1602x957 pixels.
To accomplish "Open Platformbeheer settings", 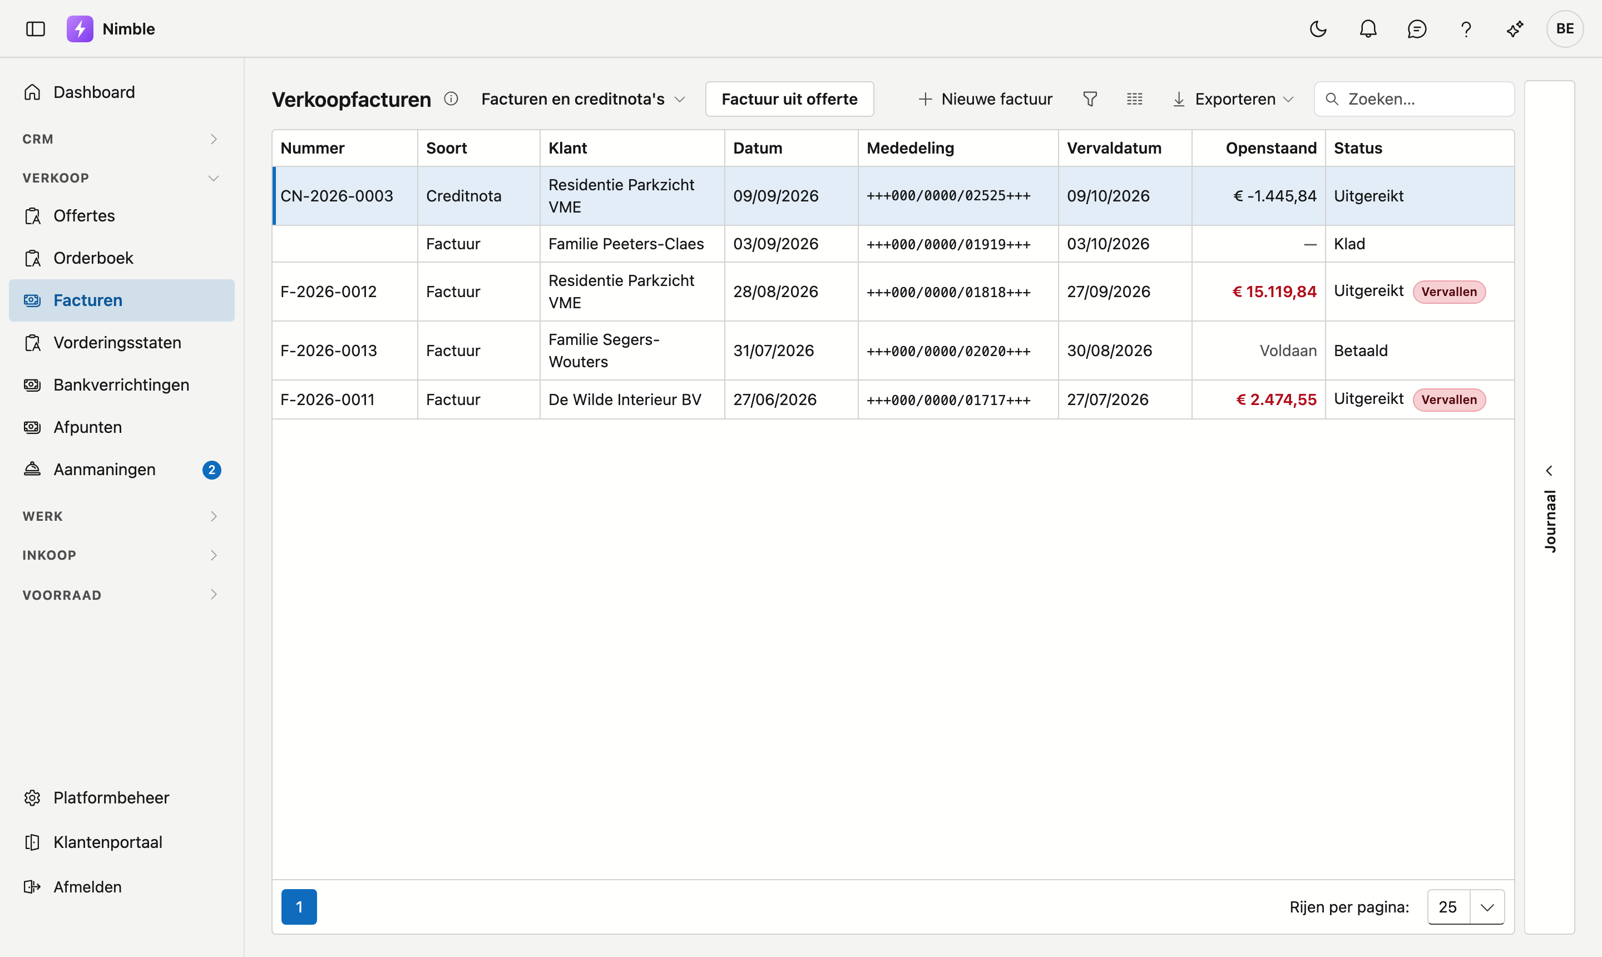I will point(122,798).
